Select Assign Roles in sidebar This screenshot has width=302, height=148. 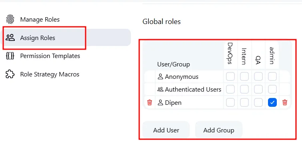(66, 38)
